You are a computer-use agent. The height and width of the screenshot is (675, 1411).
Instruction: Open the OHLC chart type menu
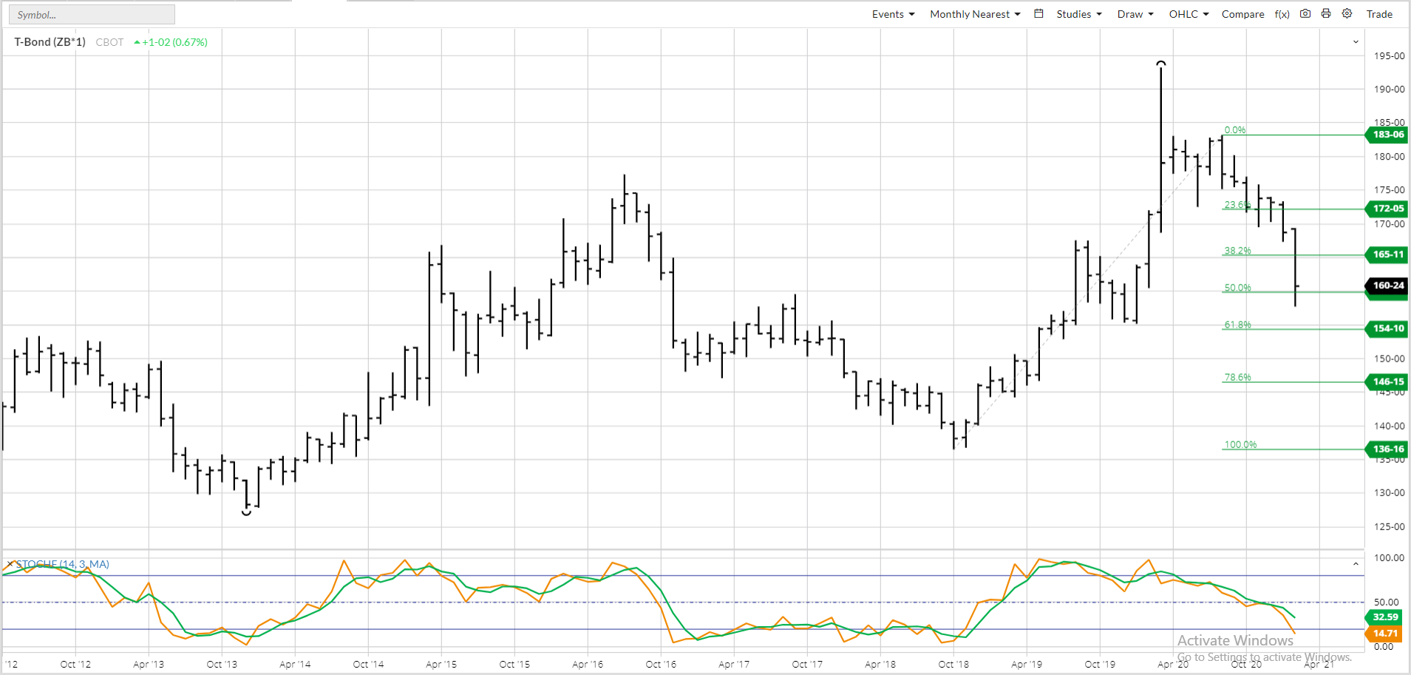1189,14
